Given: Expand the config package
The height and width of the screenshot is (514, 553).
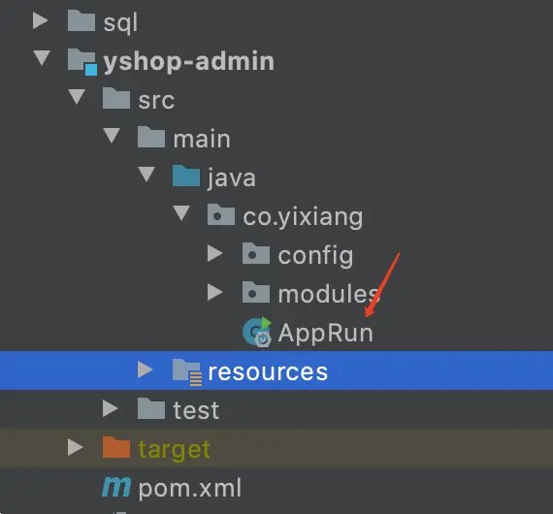Looking at the screenshot, I should point(214,253).
